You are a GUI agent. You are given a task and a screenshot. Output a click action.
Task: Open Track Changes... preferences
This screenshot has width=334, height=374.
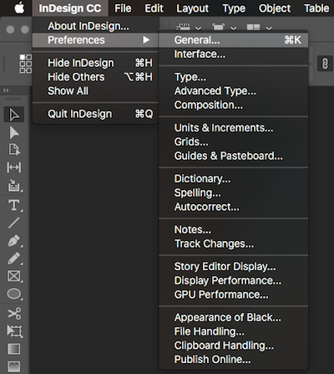[x=234, y=243]
